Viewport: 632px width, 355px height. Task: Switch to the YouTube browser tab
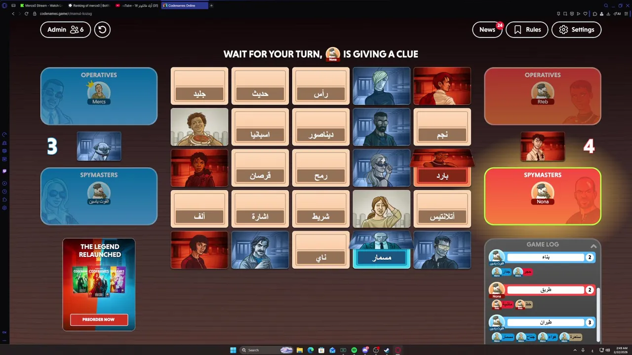tap(137, 5)
